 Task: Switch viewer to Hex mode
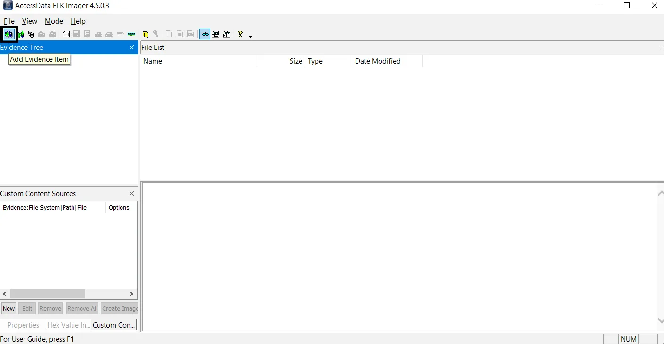(x=227, y=34)
